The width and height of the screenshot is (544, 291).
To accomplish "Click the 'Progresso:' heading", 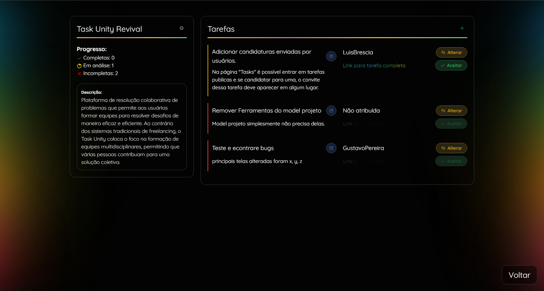I will (x=92, y=49).
